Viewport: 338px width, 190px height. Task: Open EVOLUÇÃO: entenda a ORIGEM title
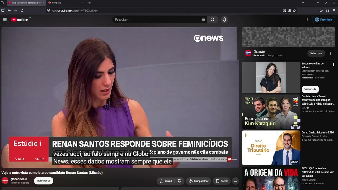pyautogui.click(x=318, y=172)
